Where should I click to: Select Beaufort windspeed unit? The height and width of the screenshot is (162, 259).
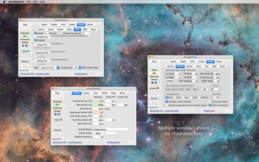pos(199,98)
